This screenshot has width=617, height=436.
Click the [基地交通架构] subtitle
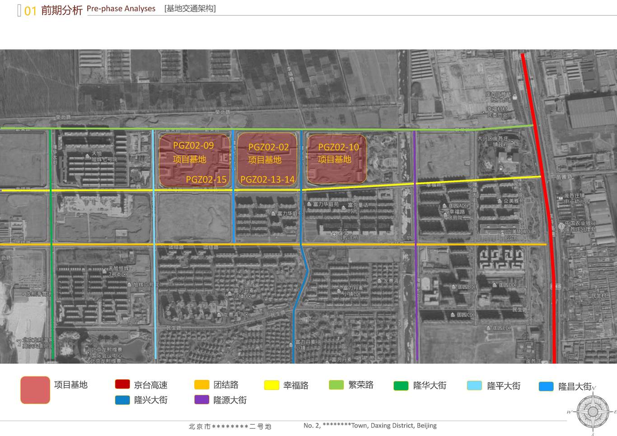(190, 9)
